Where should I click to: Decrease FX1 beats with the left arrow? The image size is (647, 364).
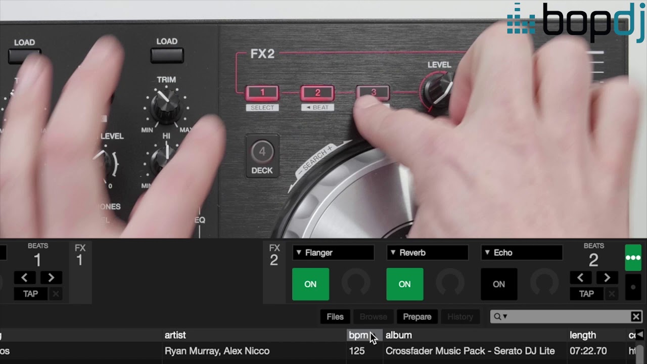24,278
